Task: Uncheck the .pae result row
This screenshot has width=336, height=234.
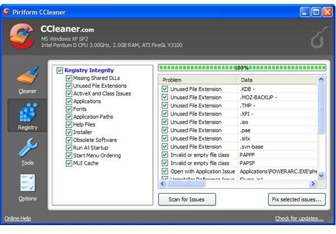Action: click(165, 130)
